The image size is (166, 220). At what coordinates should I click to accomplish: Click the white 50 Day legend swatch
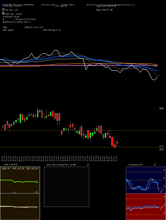(x=3, y=10)
